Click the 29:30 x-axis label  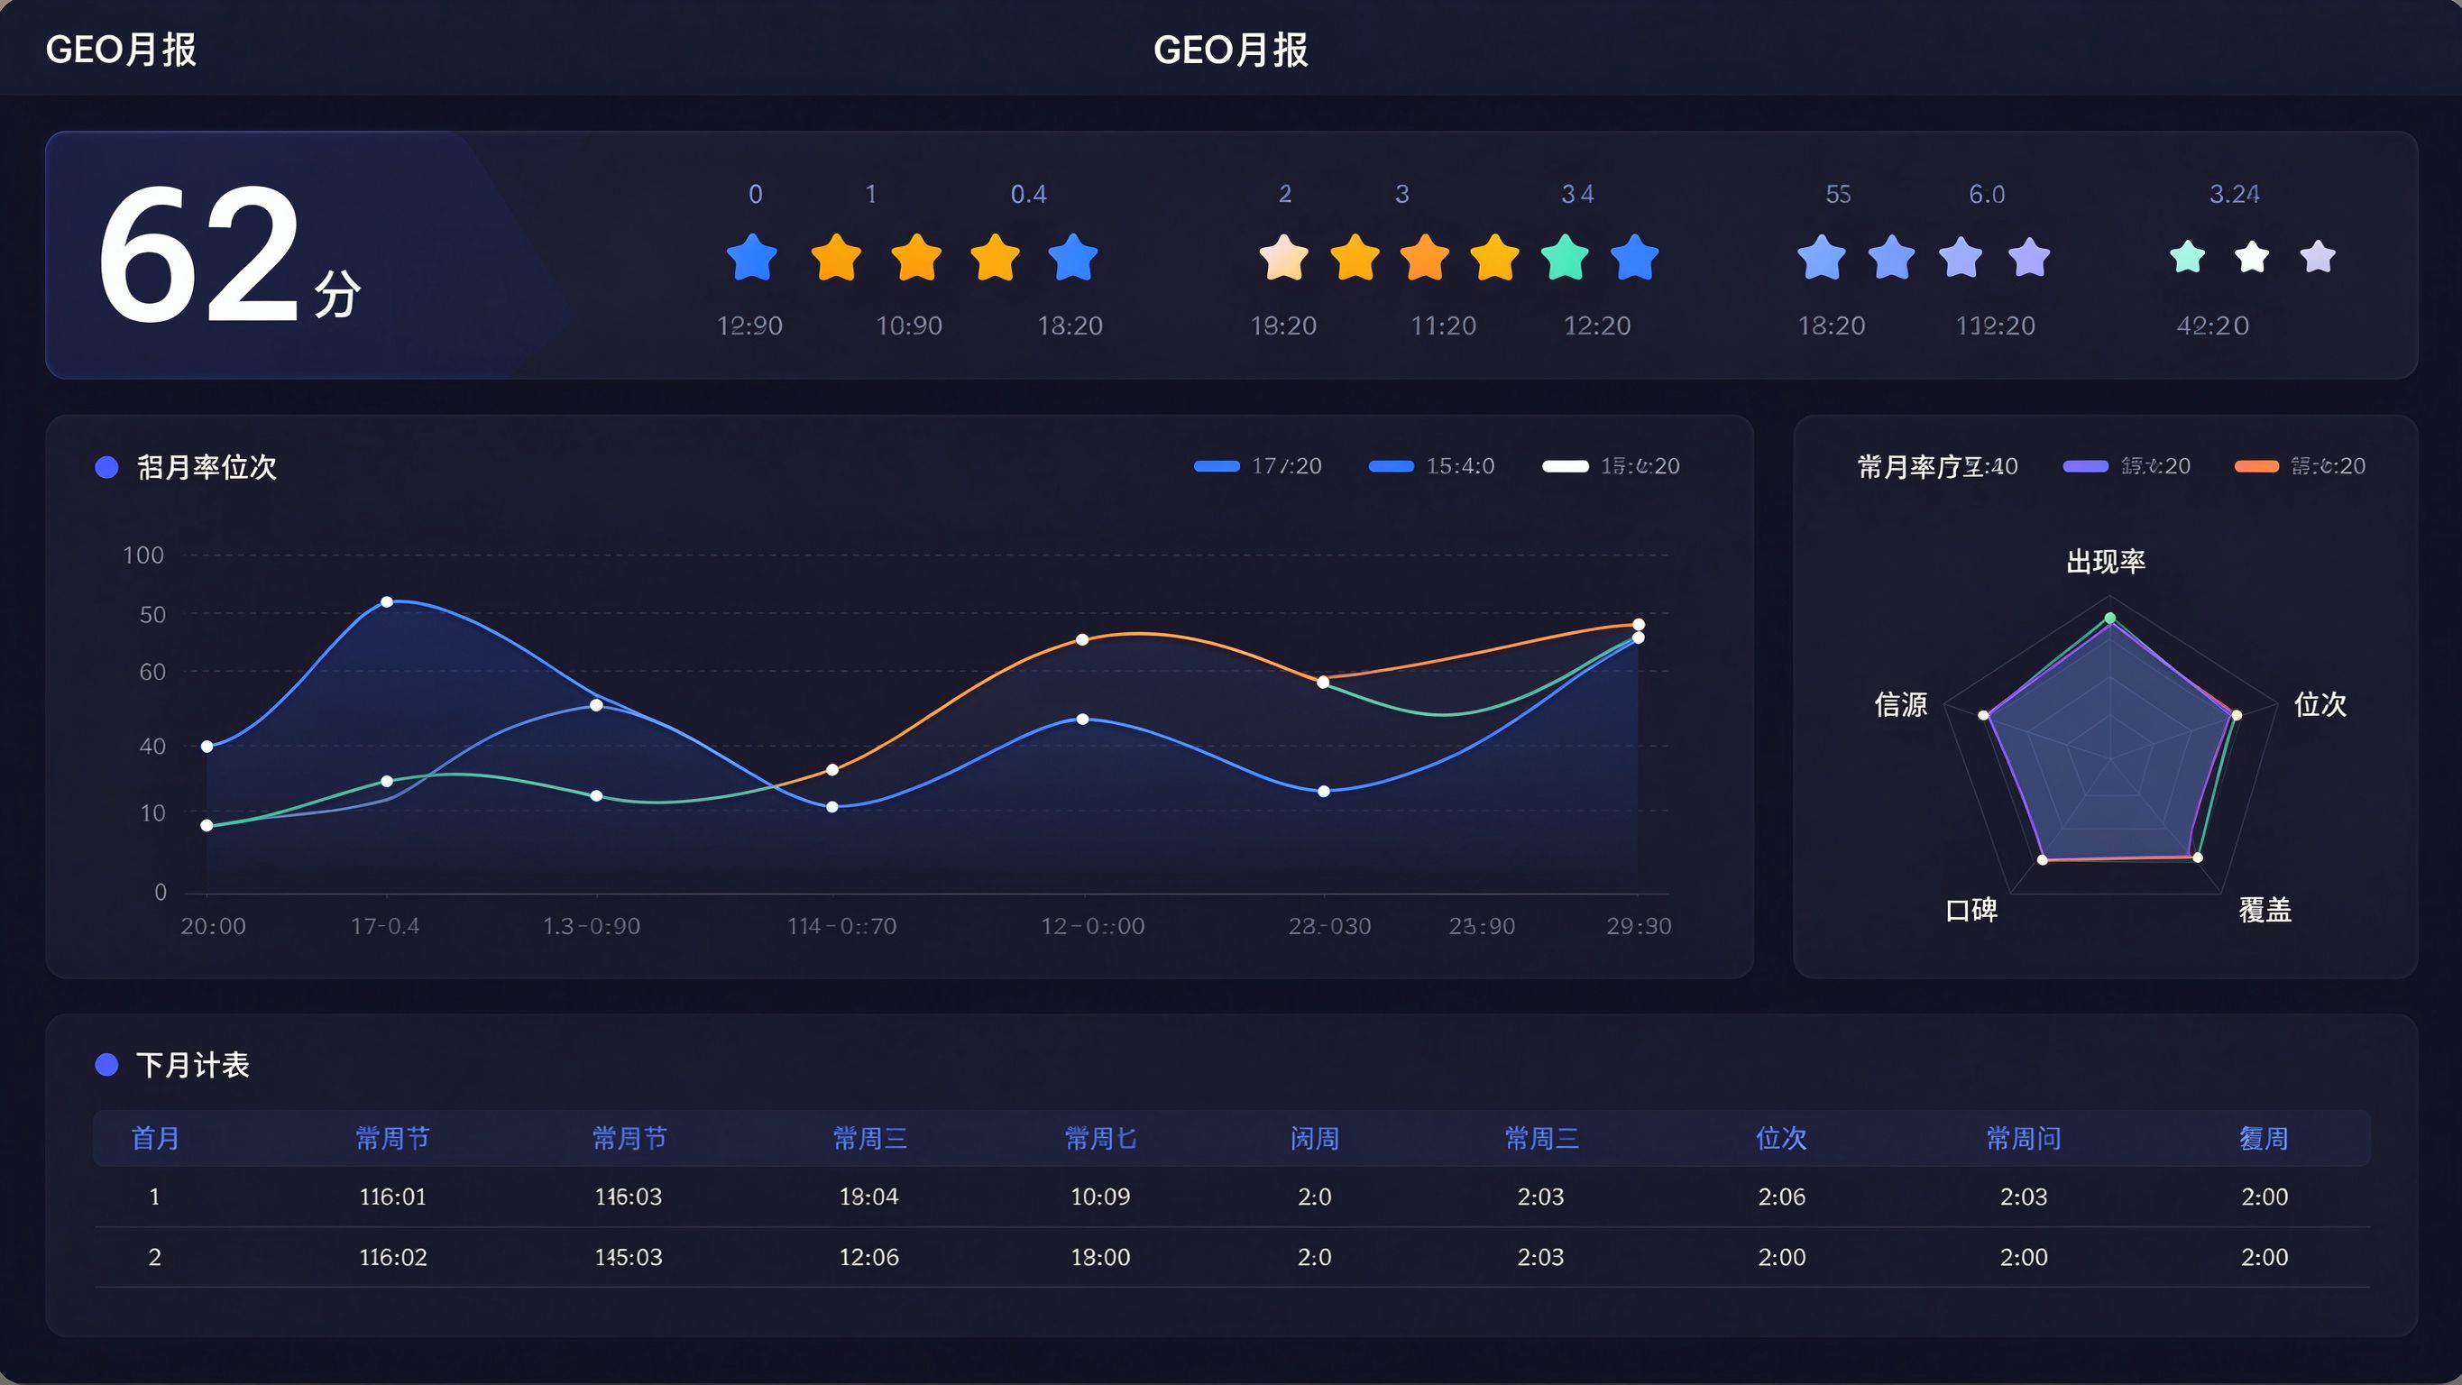(1638, 926)
